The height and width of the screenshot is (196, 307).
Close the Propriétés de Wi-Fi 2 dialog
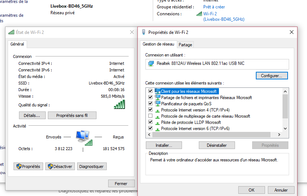tap(292, 32)
